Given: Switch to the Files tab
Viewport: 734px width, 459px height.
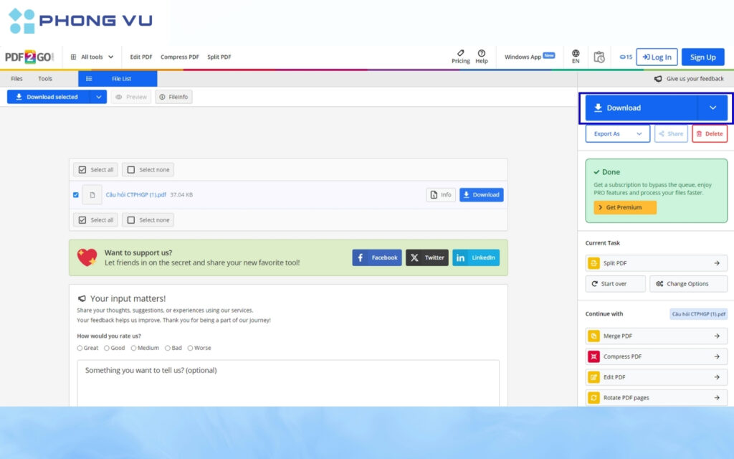Looking at the screenshot, I should click(16, 79).
